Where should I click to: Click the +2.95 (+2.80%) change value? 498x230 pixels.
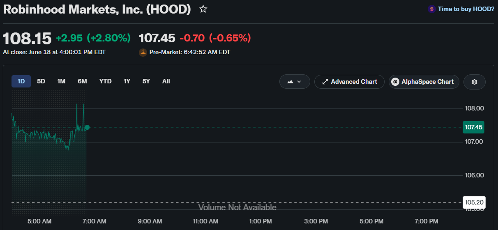click(93, 38)
